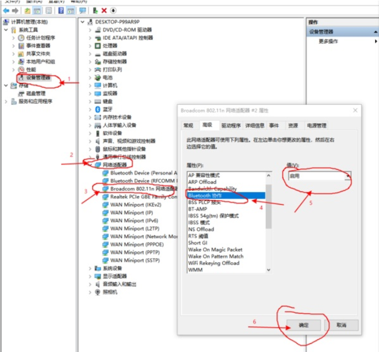The image size is (379, 352).
Task: Select Bluetooth Device (RFCOMM) adapter
Action: click(x=144, y=181)
